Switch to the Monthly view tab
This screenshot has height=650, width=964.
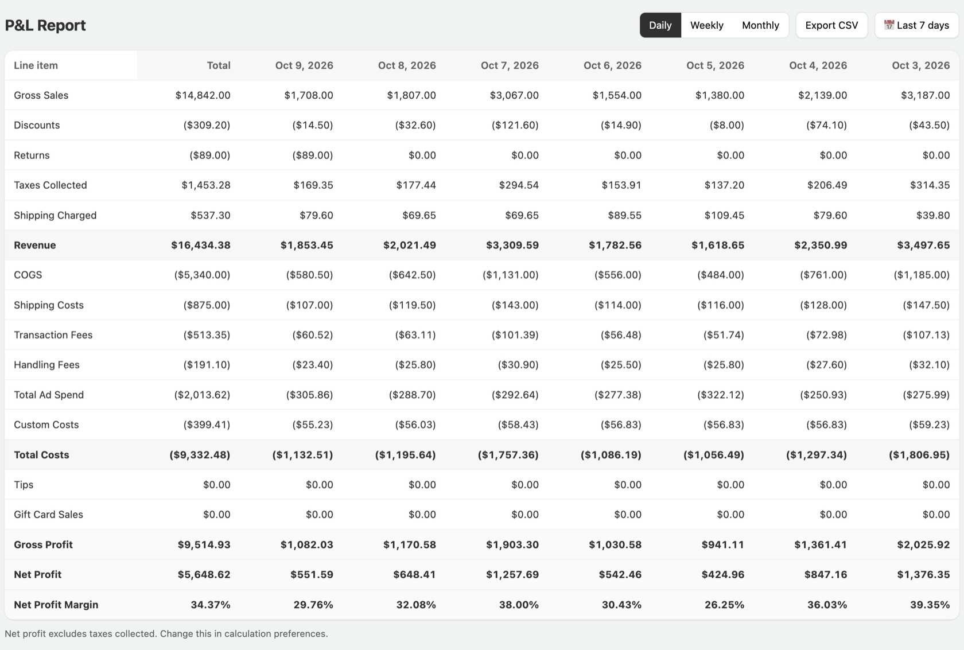pyautogui.click(x=760, y=25)
